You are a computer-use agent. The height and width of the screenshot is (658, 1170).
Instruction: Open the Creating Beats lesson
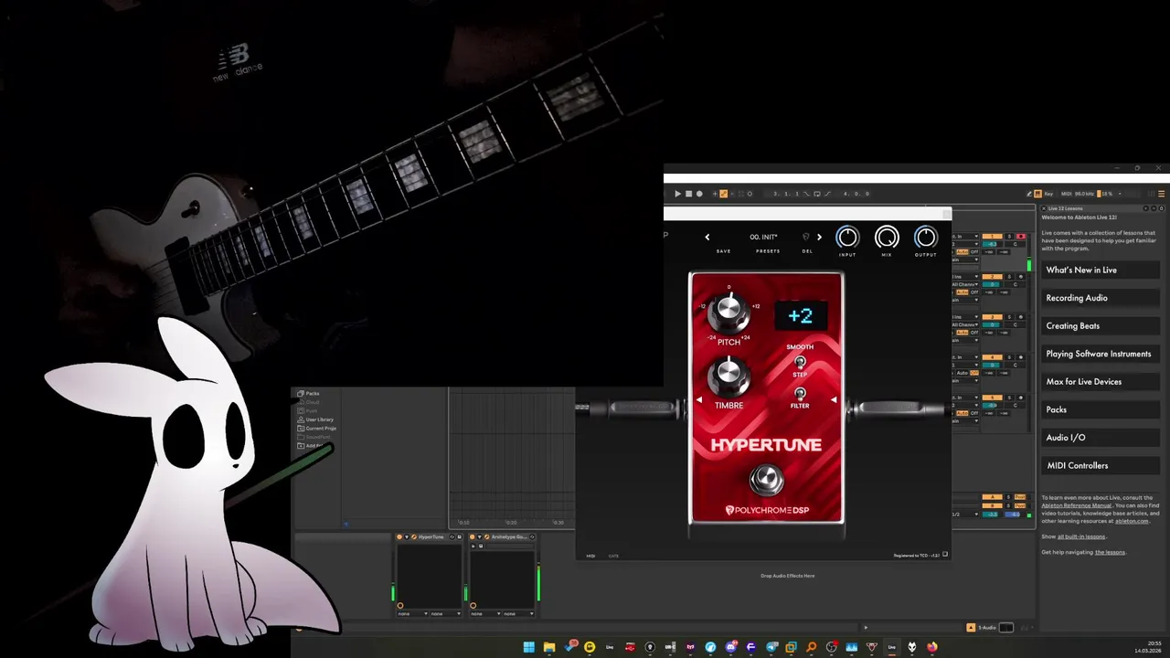click(1101, 325)
